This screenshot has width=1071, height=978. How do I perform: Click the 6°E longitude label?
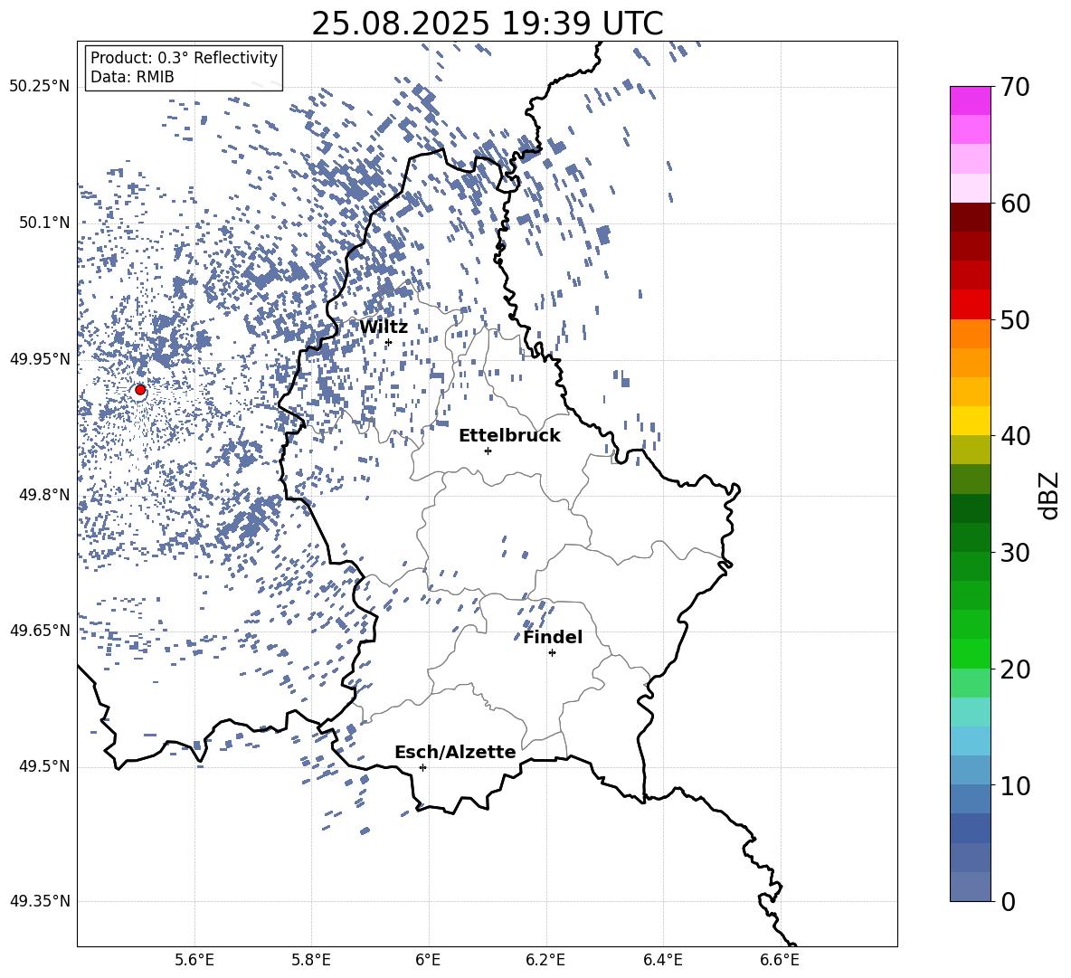(x=428, y=960)
